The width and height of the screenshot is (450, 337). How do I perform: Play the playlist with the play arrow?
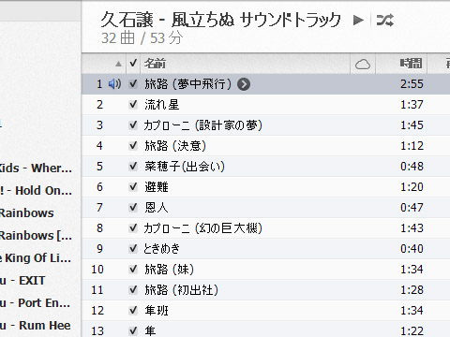tap(358, 21)
